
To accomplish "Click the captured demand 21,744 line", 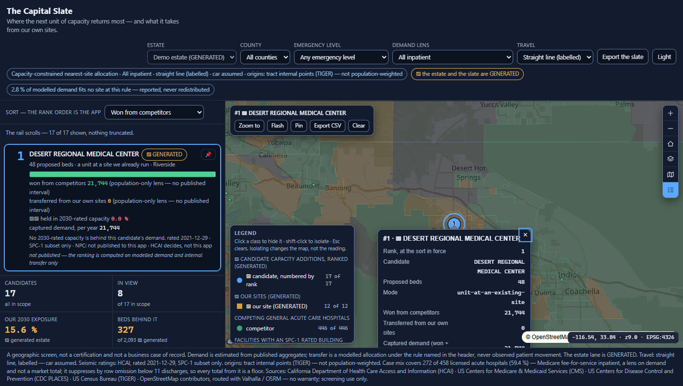I will coord(74,228).
